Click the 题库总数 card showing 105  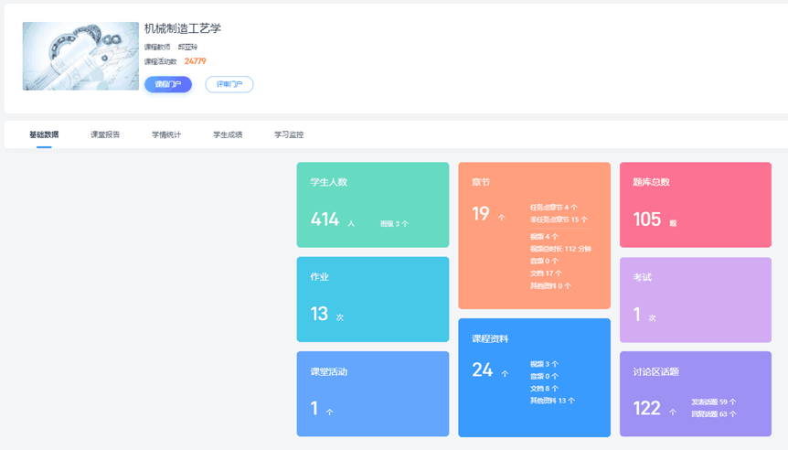pyautogui.click(x=695, y=205)
